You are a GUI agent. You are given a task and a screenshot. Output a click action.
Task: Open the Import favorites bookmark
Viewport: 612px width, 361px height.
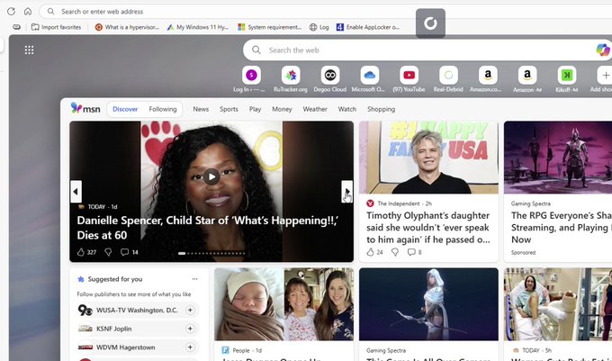(56, 27)
